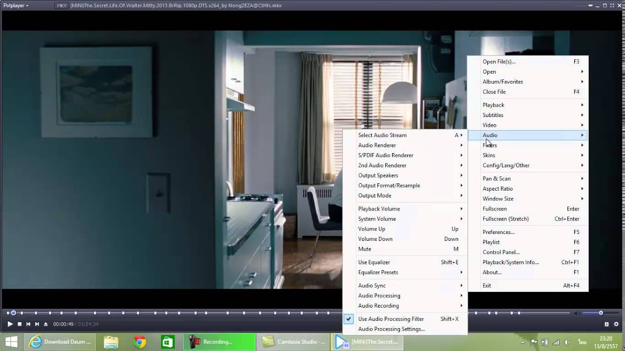Click the battery icon in system tray

545,342
